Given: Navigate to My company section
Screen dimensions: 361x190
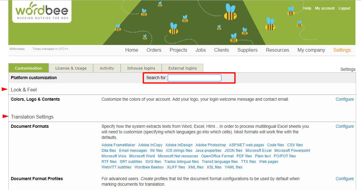Looking at the screenshot, I should 311,50.
